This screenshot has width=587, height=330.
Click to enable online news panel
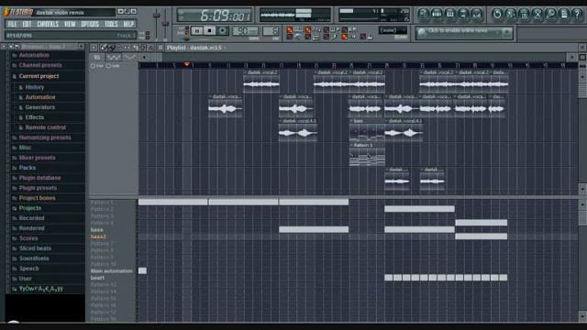pos(463,33)
